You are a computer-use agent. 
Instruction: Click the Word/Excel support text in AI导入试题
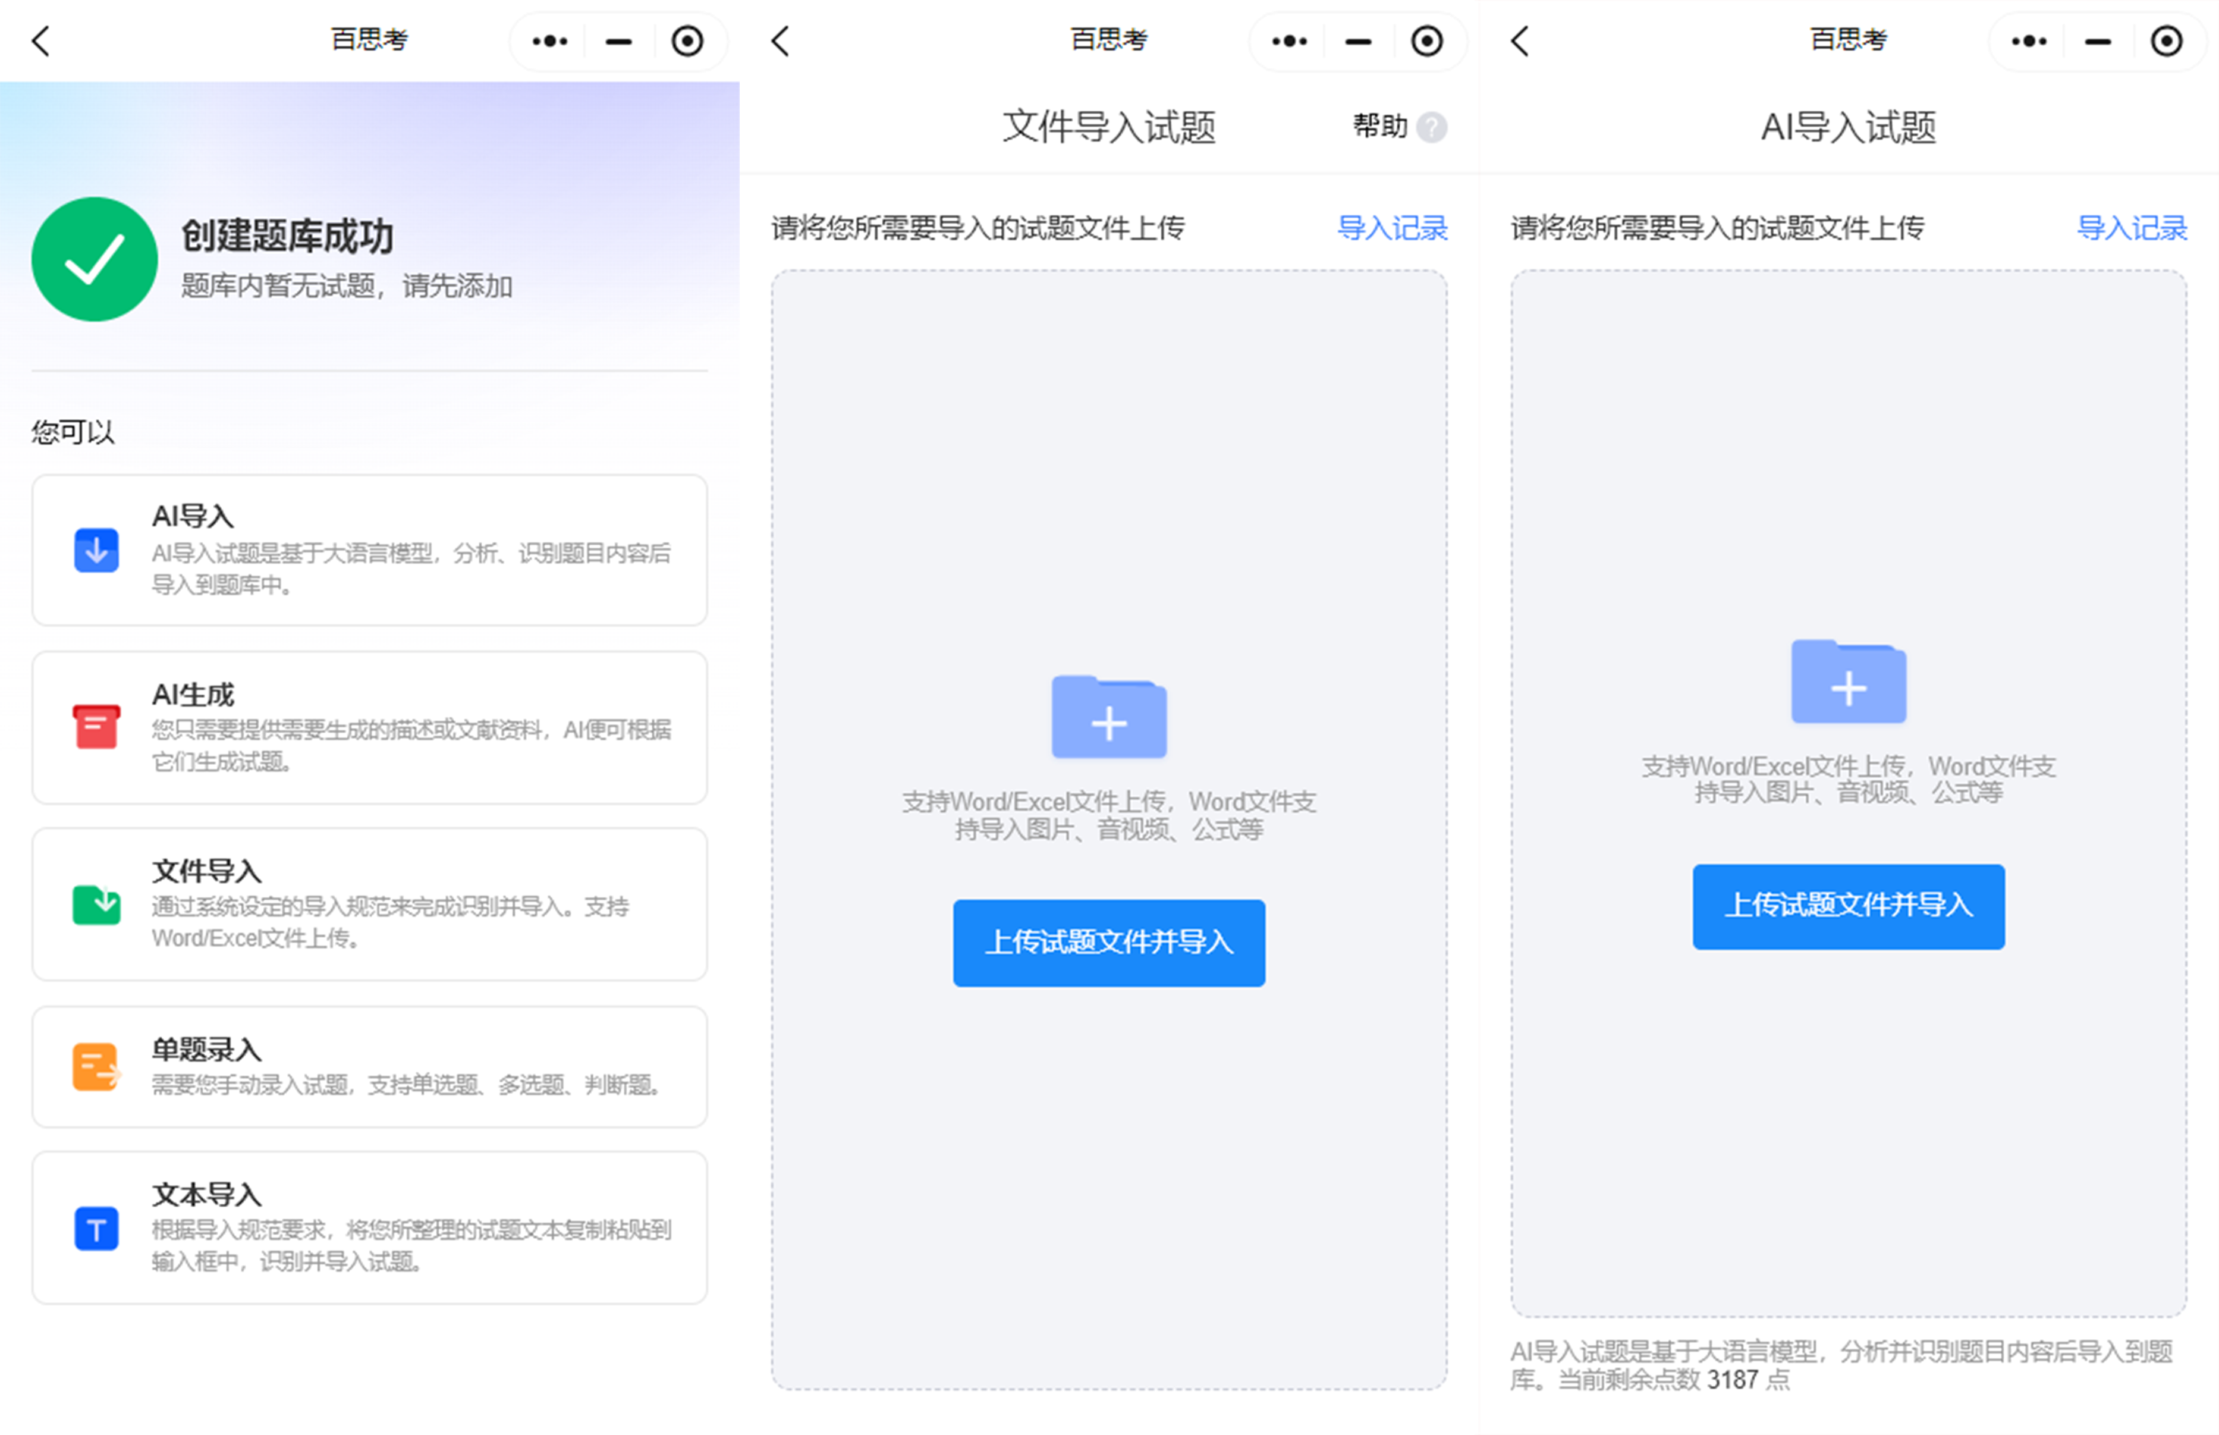click(x=1848, y=779)
